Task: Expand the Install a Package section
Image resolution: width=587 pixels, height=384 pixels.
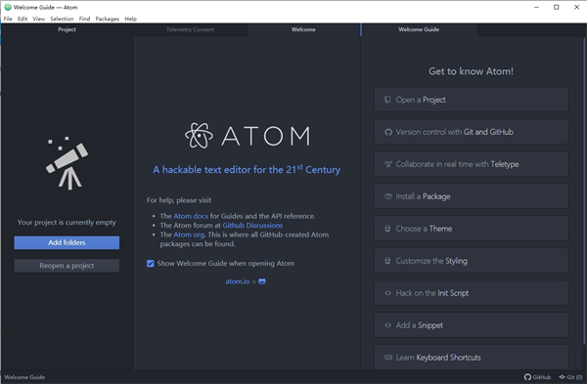Action: (x=472, y=196)
